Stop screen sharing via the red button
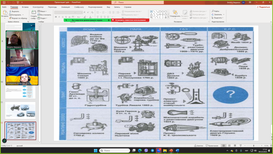This screenshot has height=154, width=273. [x=130, y=20]
